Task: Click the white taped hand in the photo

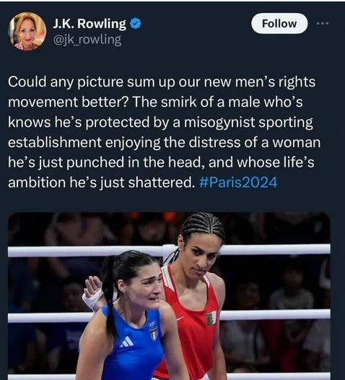Action: 92,293
